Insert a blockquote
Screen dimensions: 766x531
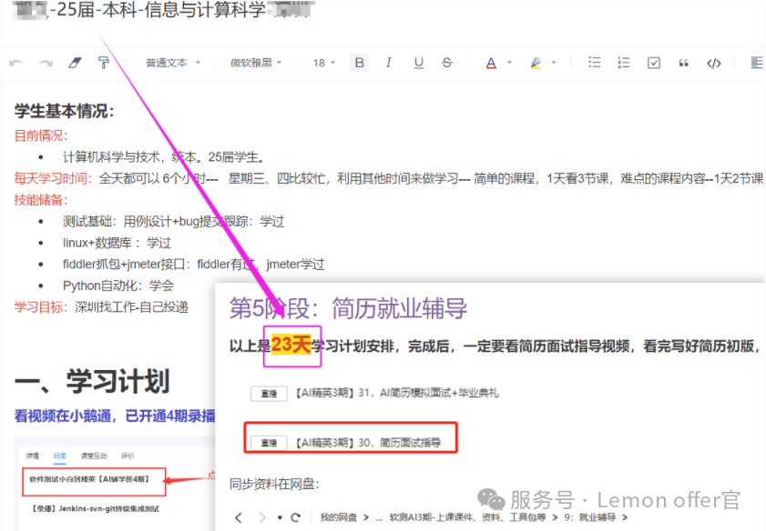(684, 63)
